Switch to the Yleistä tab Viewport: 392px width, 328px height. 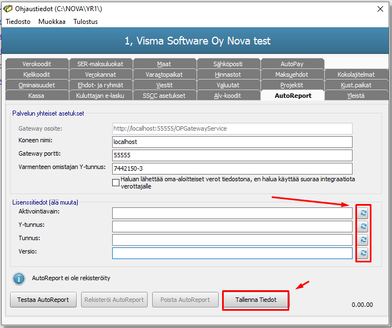[356, 96]
